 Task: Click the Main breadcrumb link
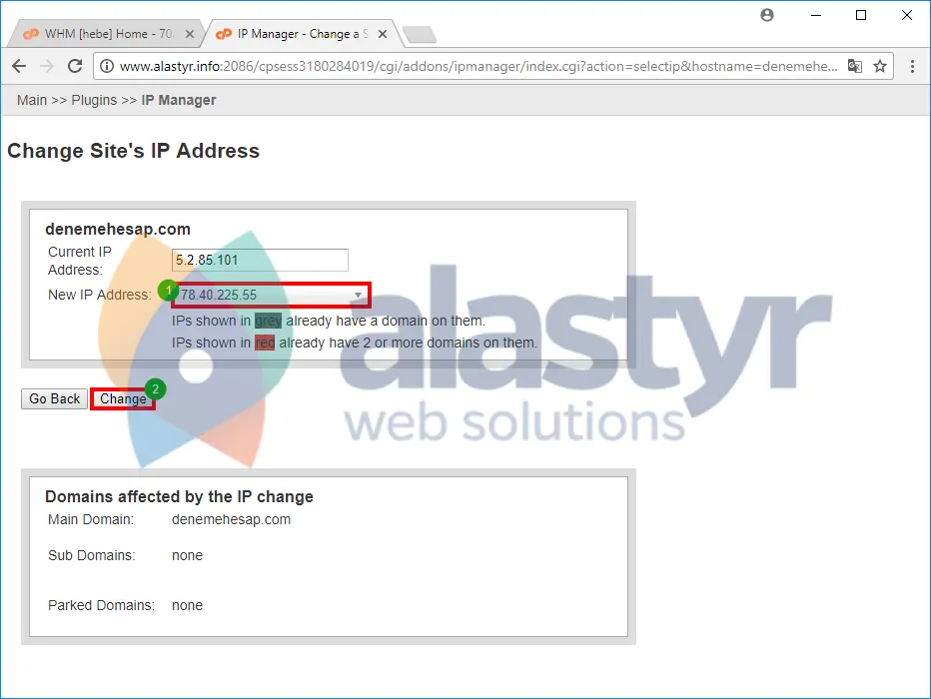tap(31, 100)
